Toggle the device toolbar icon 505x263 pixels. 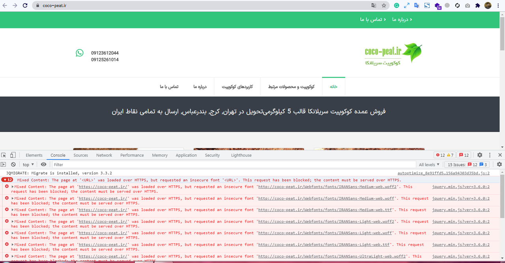click(x=13, y=155)
